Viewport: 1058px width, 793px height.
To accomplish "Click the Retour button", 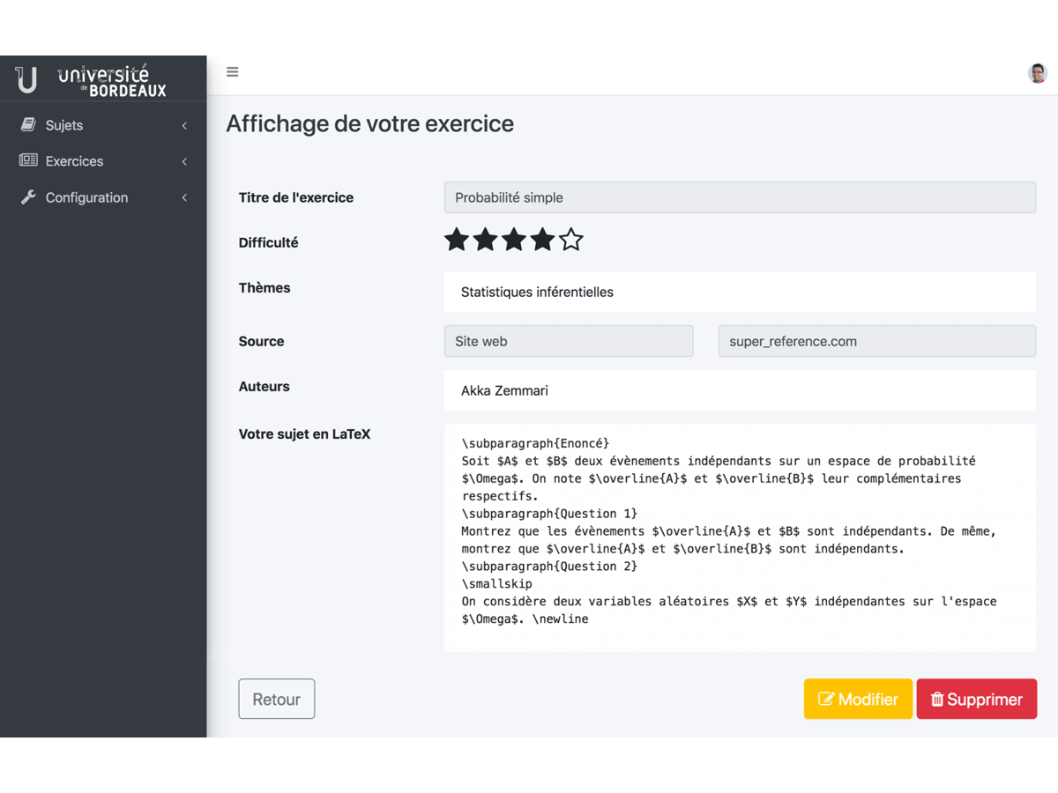I will pos(276,699).
